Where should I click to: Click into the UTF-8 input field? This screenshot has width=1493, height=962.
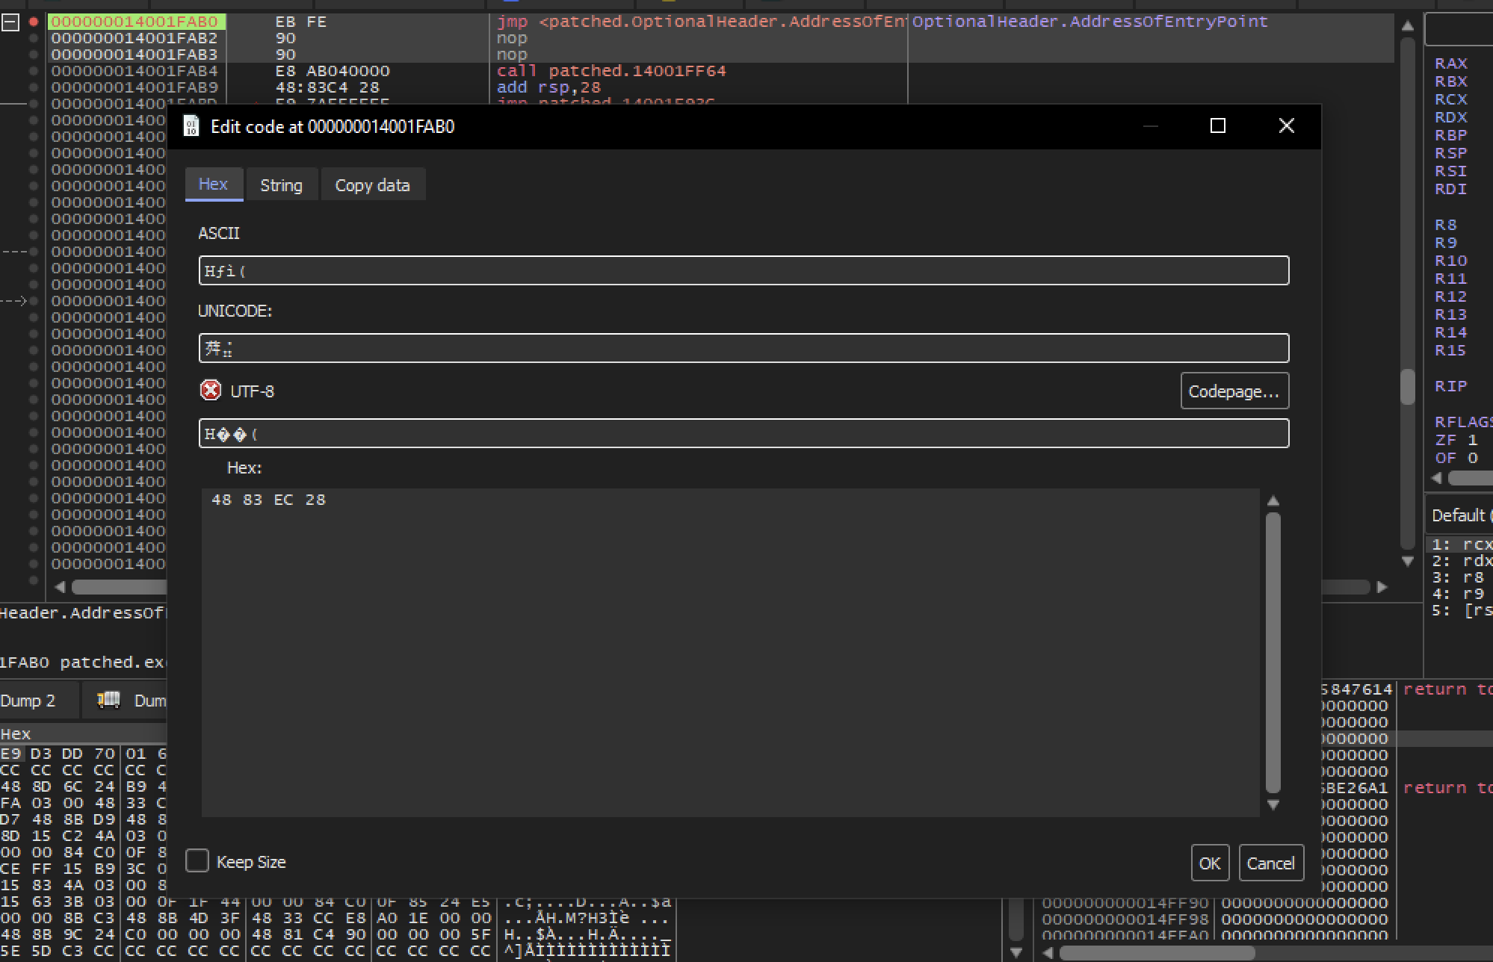click(x=744, y=433)
